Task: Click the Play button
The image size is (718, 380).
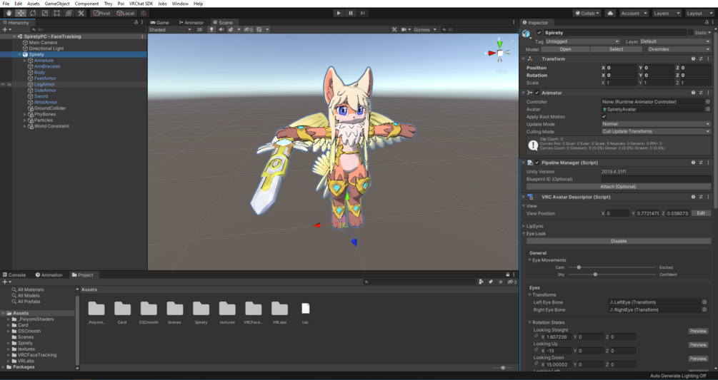Action: (x=339, y=14)
